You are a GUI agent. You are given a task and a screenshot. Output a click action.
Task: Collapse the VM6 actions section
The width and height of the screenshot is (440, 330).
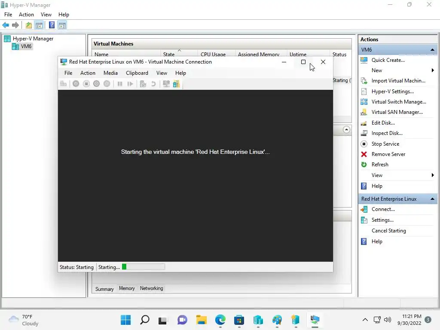point(432,50)
